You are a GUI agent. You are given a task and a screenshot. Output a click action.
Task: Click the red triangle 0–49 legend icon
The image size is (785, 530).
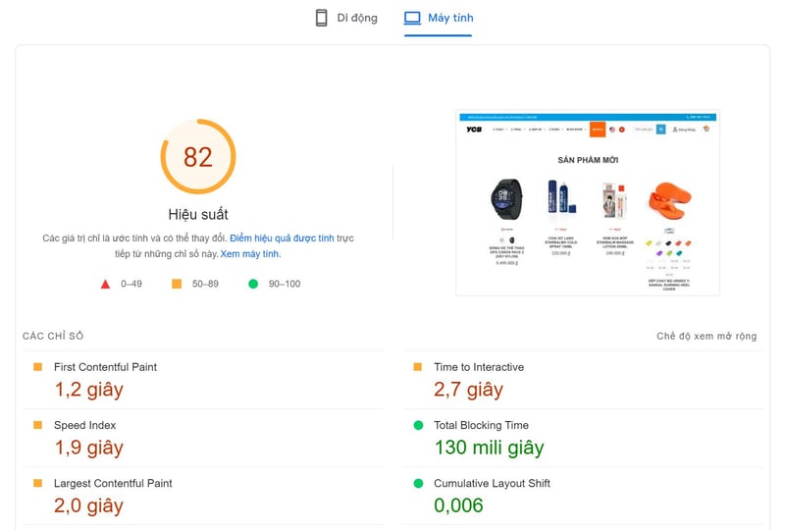[x=105, y=284]
